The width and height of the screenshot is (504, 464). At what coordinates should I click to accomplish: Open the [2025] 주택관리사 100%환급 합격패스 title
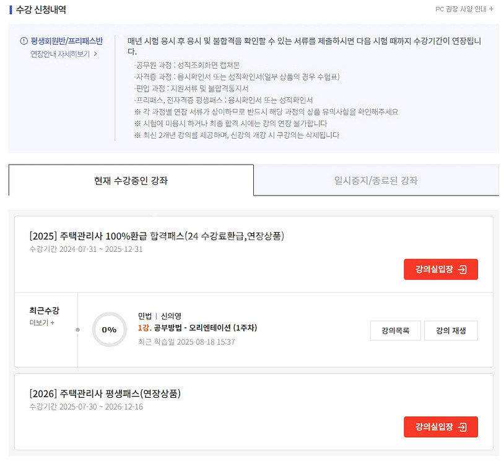click(157, 236)
